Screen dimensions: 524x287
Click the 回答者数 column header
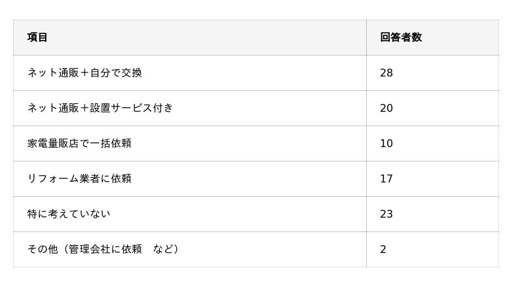tap(401, 37)
